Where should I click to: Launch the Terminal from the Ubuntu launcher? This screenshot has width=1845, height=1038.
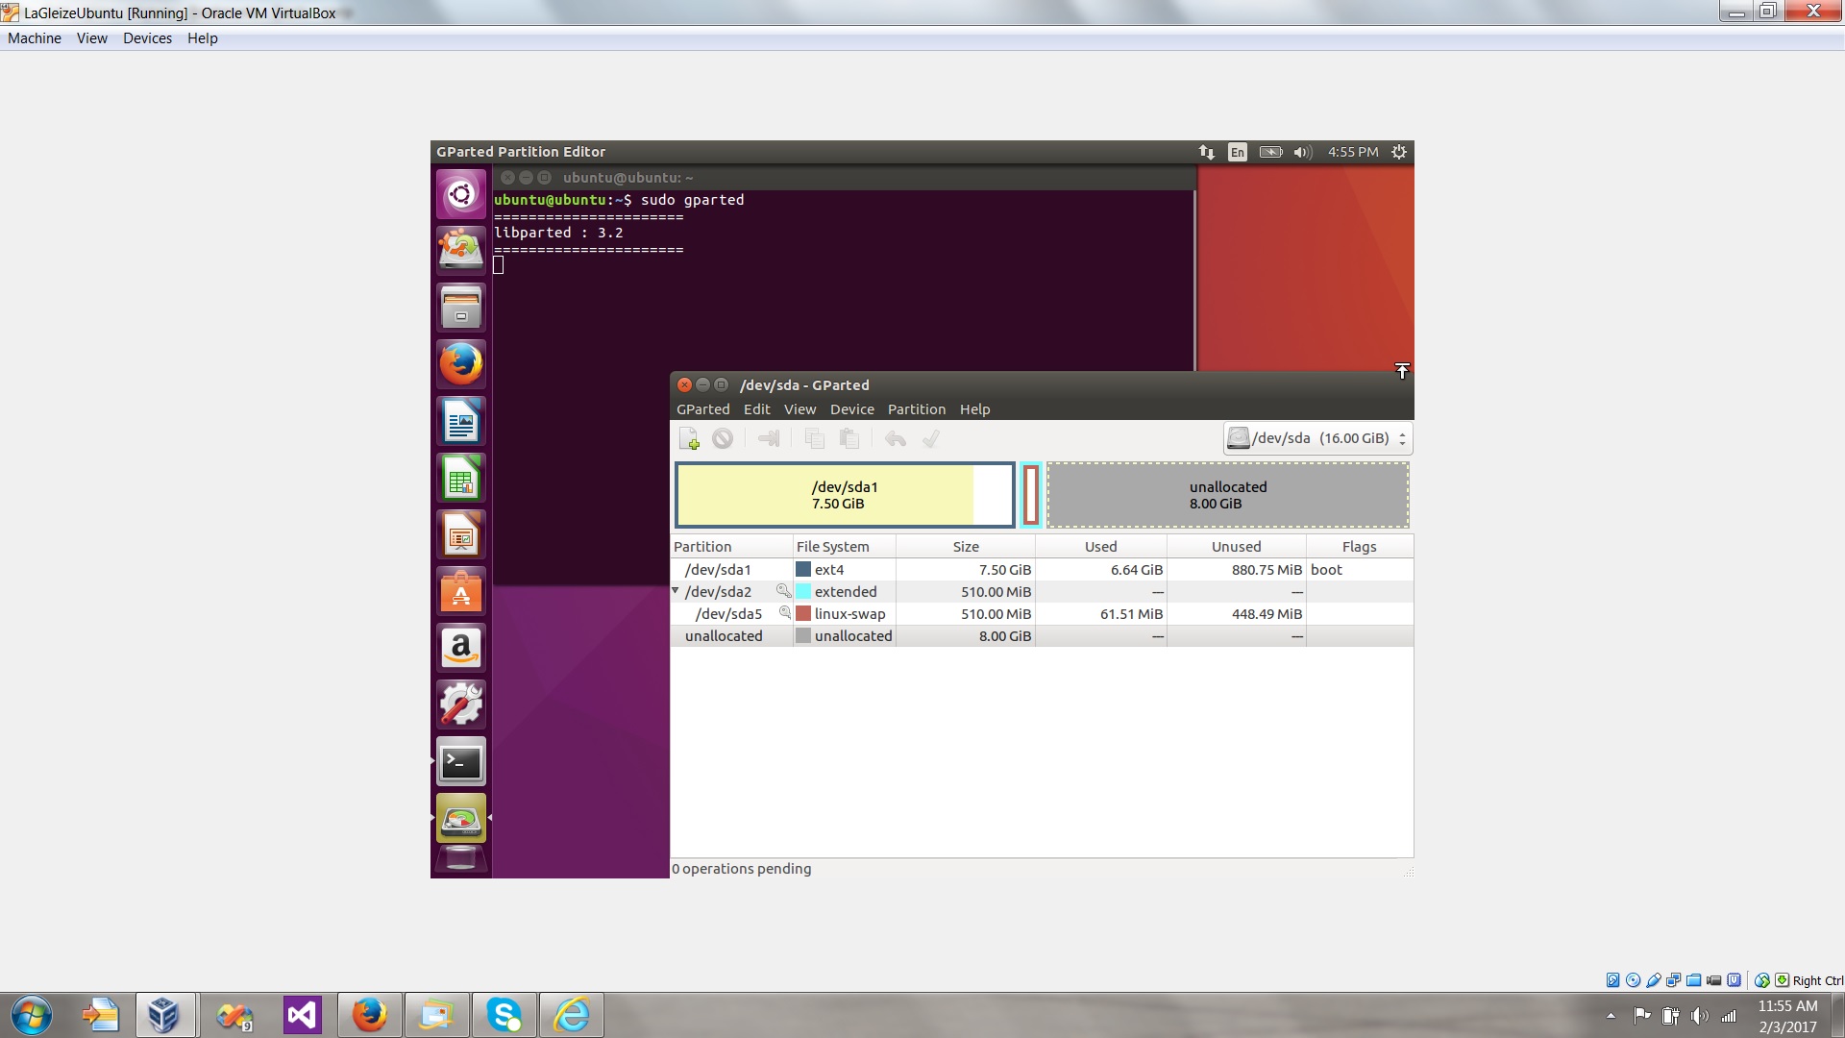pyautogui.click(x=460, y=760)
